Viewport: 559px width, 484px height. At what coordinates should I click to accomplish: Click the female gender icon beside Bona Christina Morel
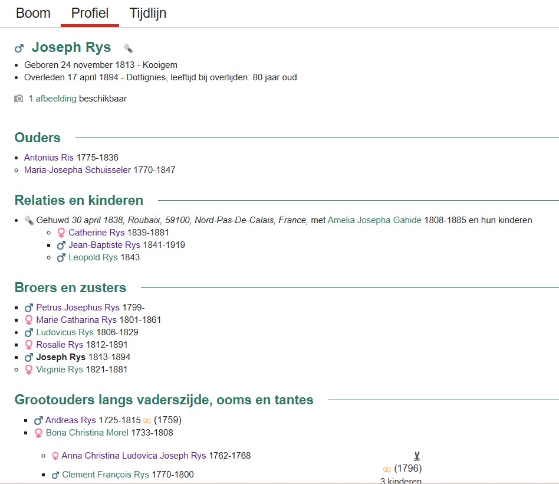38,432
